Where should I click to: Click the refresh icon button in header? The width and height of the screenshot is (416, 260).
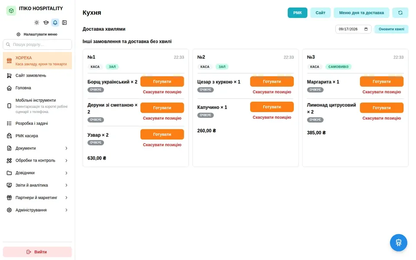click(x=400, y=13)
